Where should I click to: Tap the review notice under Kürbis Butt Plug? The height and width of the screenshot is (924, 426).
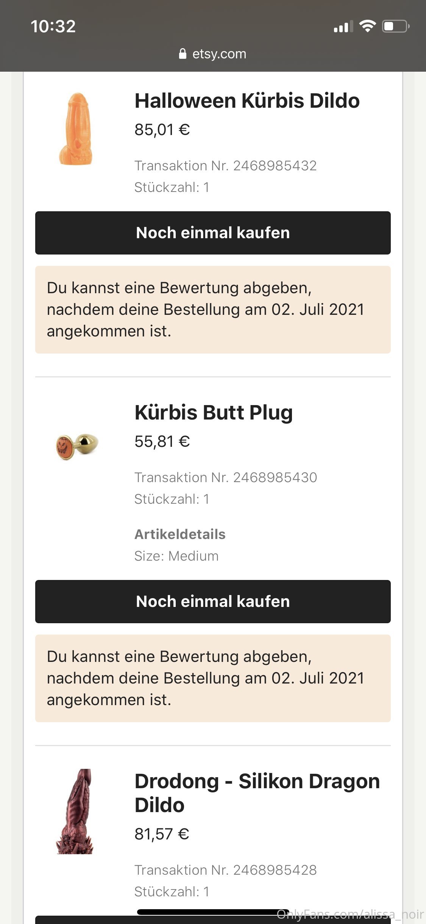point(213,678)
